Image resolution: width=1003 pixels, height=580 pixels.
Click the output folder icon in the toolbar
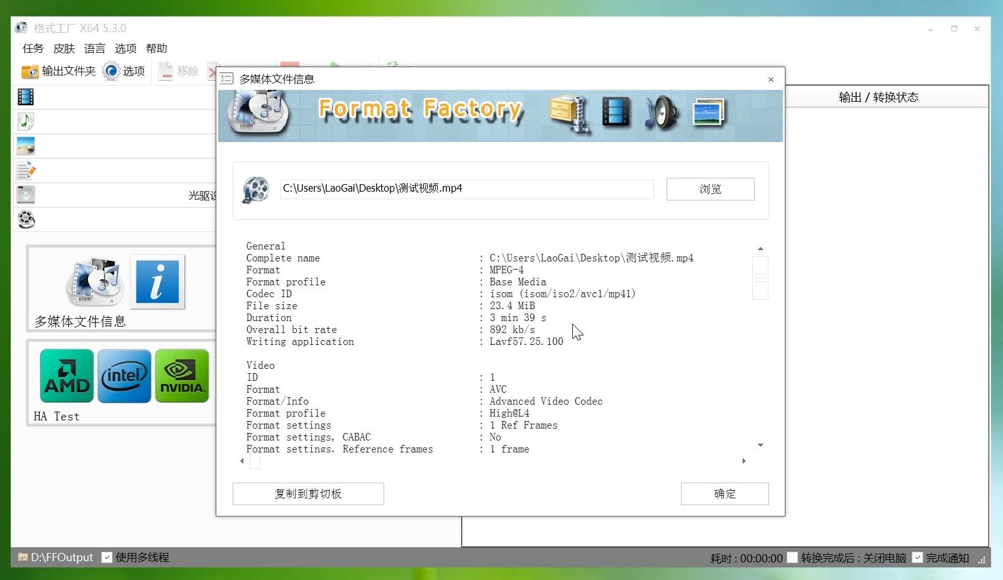coord(30,72)
